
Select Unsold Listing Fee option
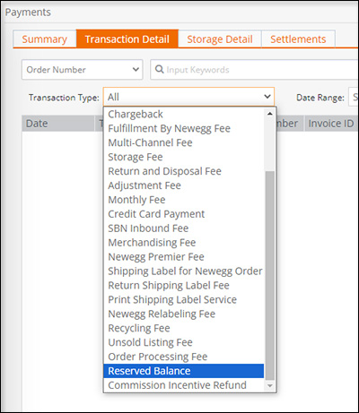point(184,342)
